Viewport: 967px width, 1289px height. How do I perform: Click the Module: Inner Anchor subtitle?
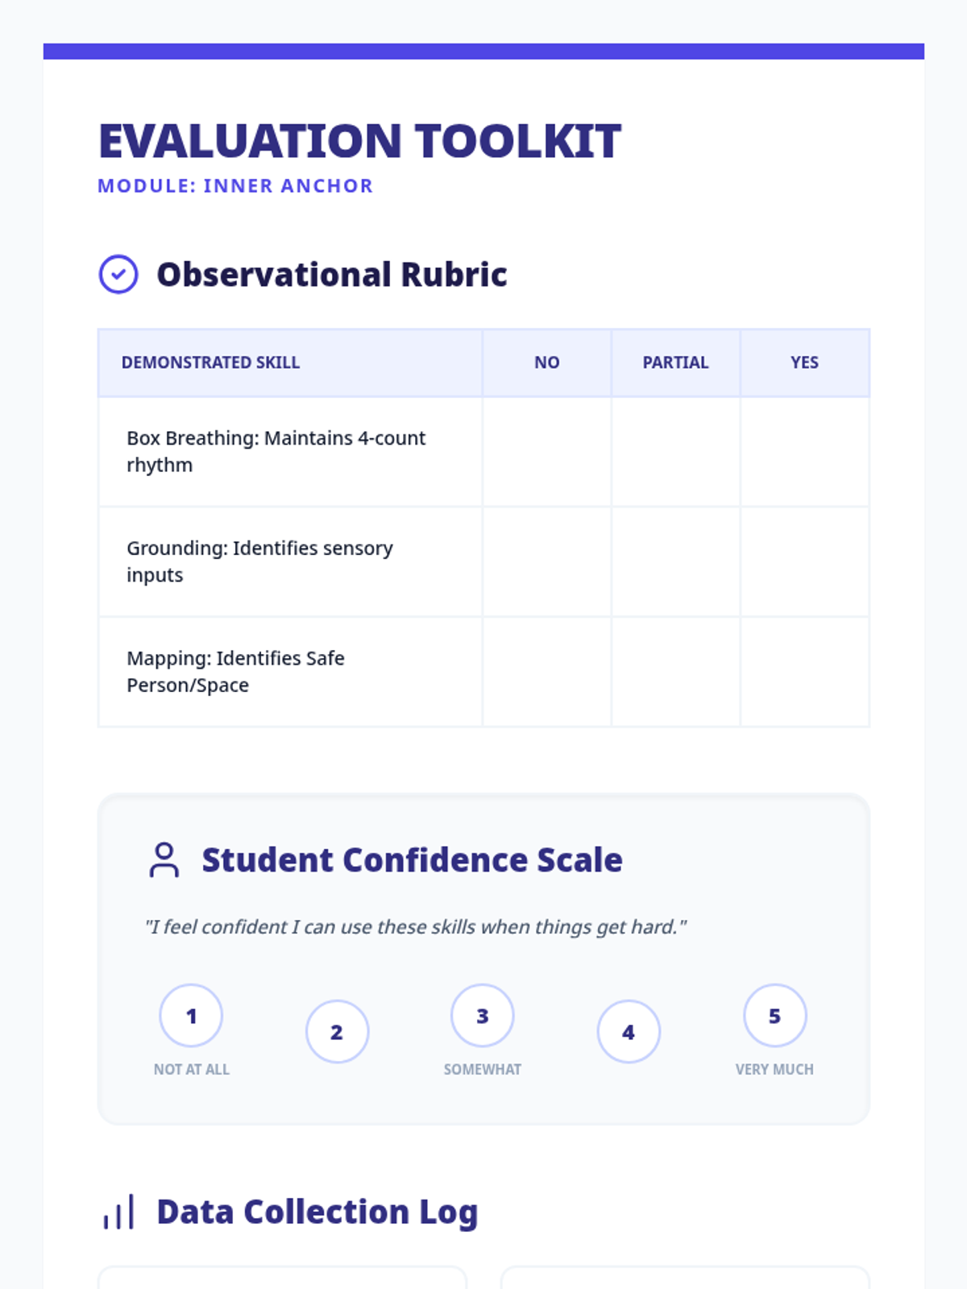pos(235,186)
